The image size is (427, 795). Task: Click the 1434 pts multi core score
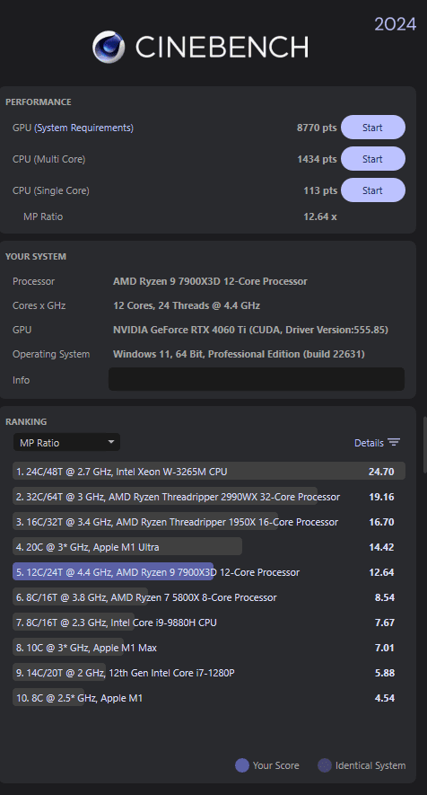tap(317, 159)
